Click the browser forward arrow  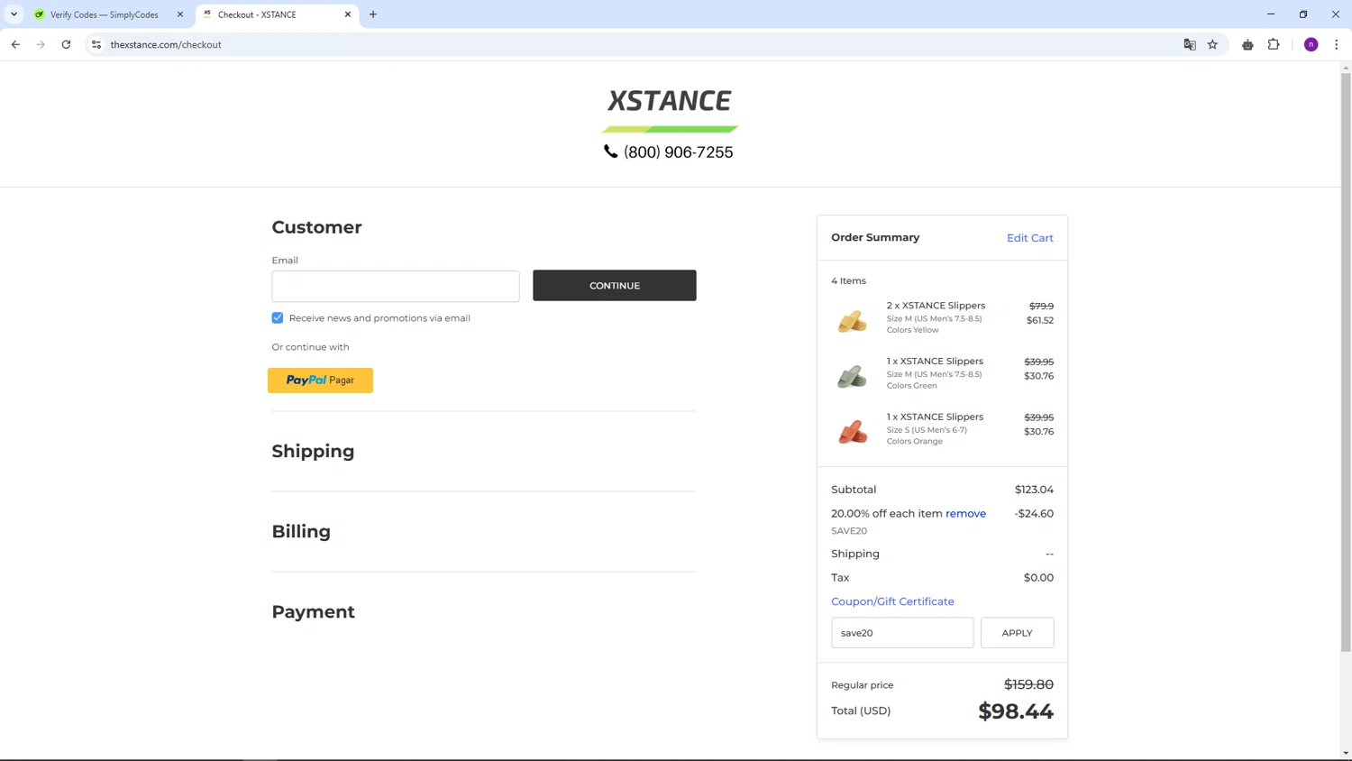pos(41,44)
